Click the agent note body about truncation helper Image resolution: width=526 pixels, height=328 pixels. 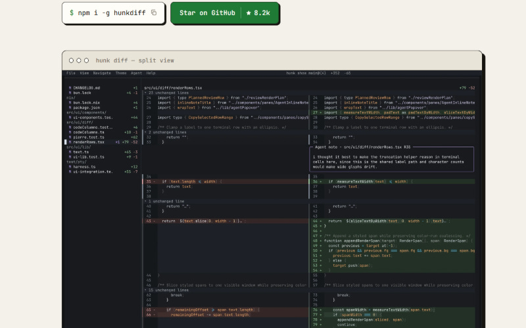[389, 162]
